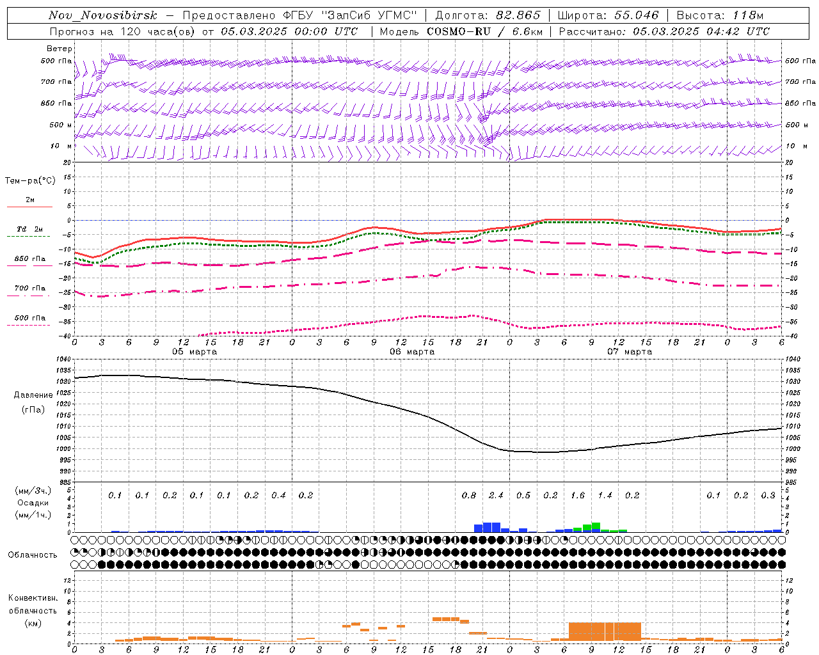Click the 06 марта date label

click(412, 352)
